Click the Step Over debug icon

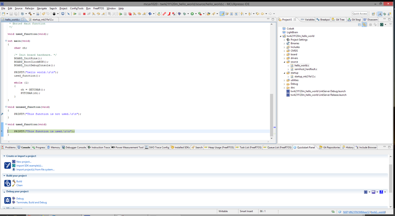tap(98, 14)
